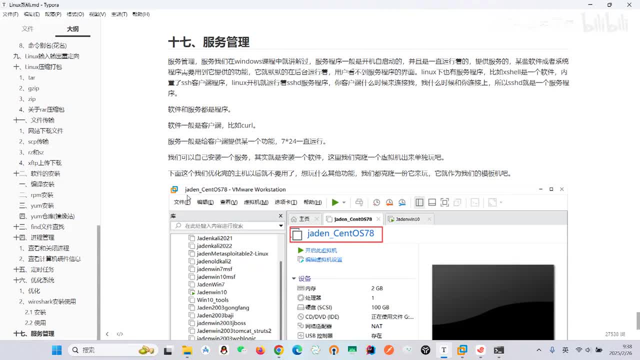This screenshot has height=360, width=640.
Task: Click send Ctrl+Alt+Del icon in VMware toolbar
Action: pos(359,202)
